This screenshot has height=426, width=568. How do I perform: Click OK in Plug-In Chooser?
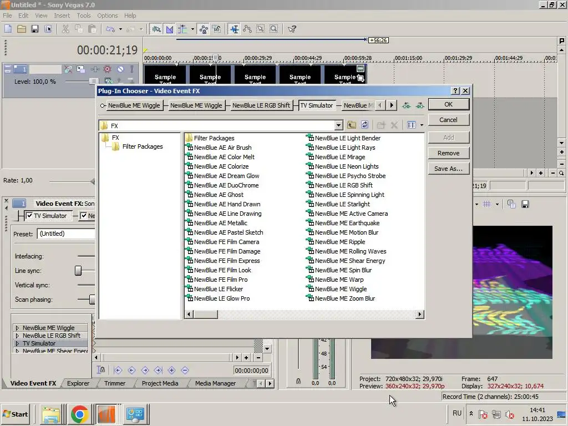[x=448, y=104]
